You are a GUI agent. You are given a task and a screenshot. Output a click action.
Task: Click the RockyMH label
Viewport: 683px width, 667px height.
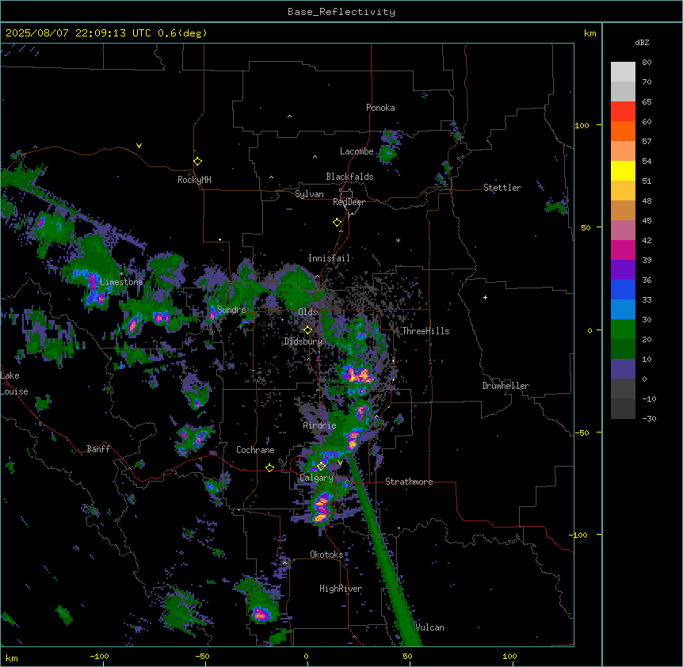[x=194, y=180]
